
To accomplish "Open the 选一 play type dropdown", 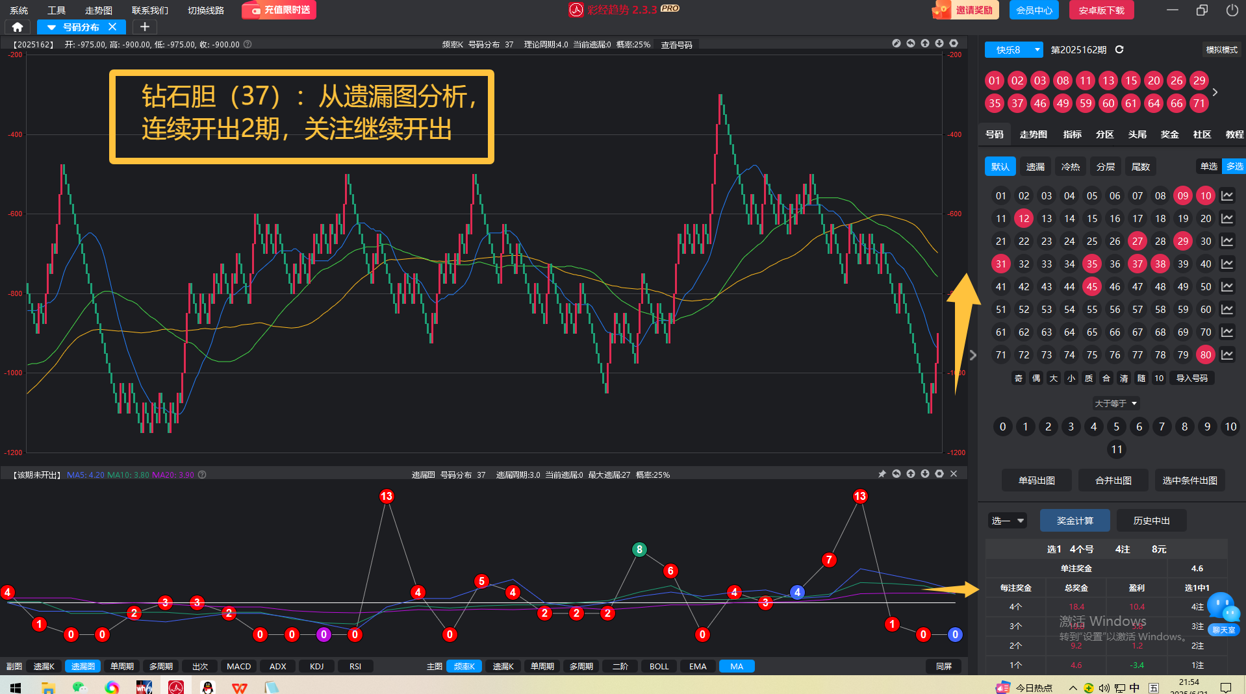I will pos(1008,521).
